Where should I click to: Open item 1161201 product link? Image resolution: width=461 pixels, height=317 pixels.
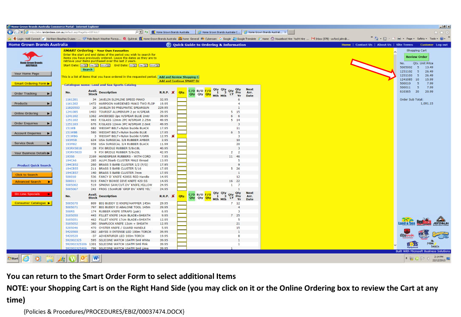71,99
